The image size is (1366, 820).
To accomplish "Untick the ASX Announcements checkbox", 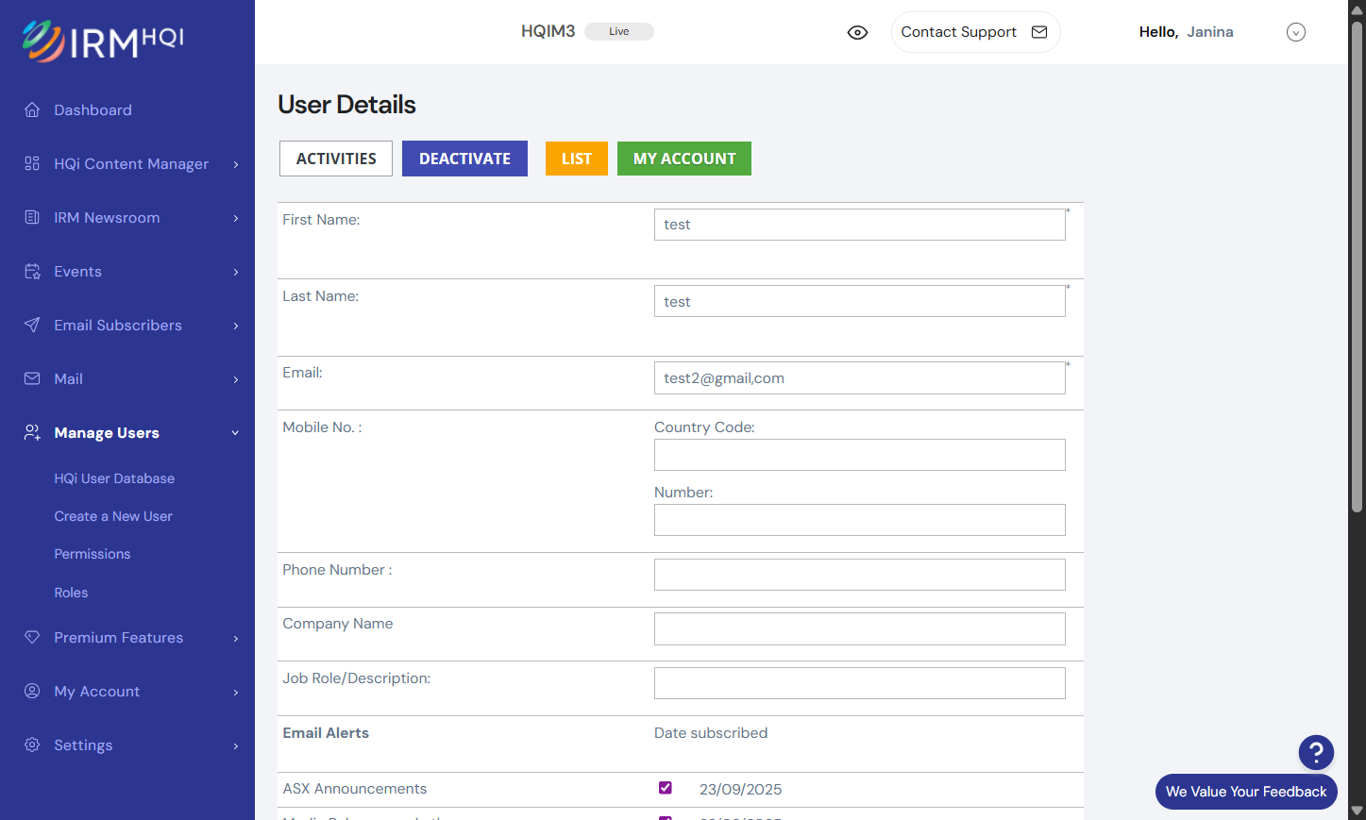I will 666,788.
